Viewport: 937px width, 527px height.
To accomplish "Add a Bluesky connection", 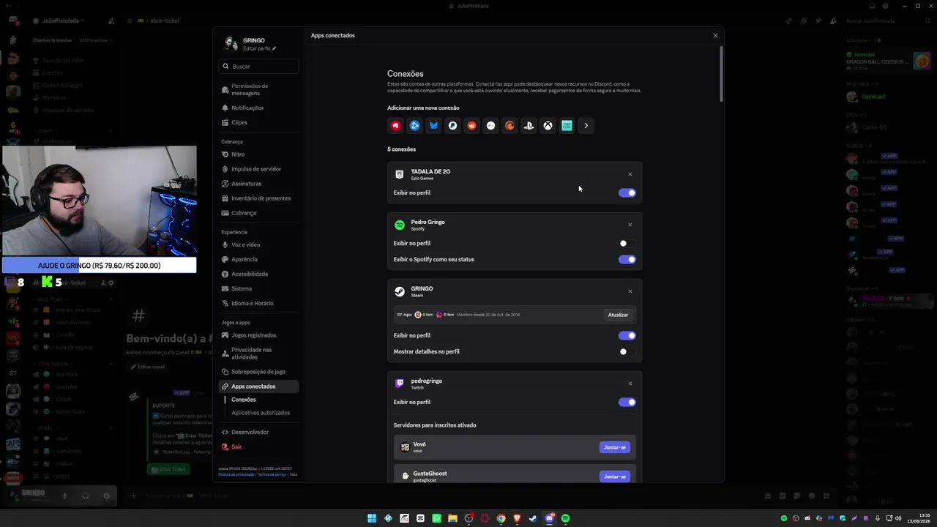I will coord(434,126).
